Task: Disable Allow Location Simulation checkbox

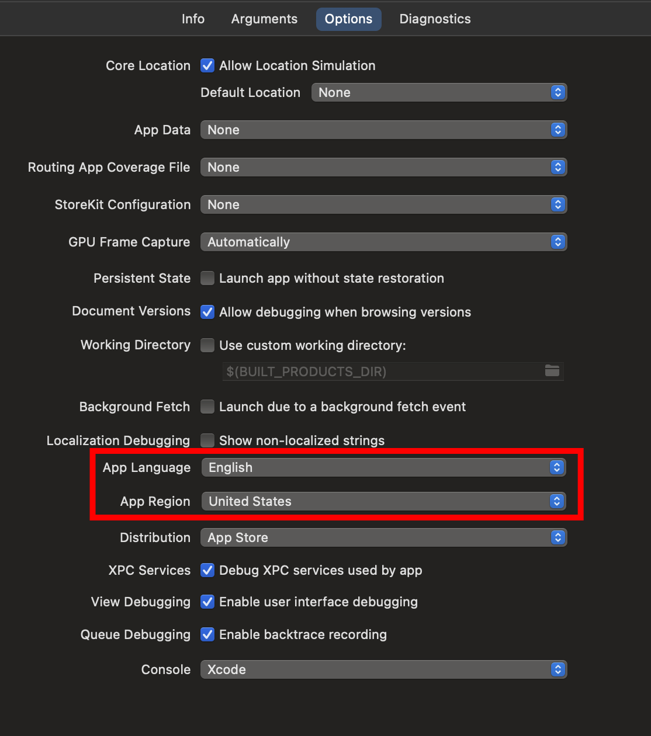Action: (207, 65)
